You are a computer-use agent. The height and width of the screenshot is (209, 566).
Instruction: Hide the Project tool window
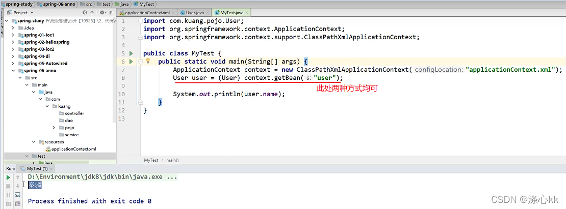tap(112, 13)
